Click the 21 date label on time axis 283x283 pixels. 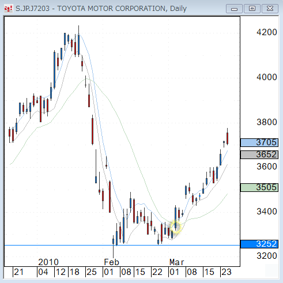pyautogui.click(x=19, y=272)
